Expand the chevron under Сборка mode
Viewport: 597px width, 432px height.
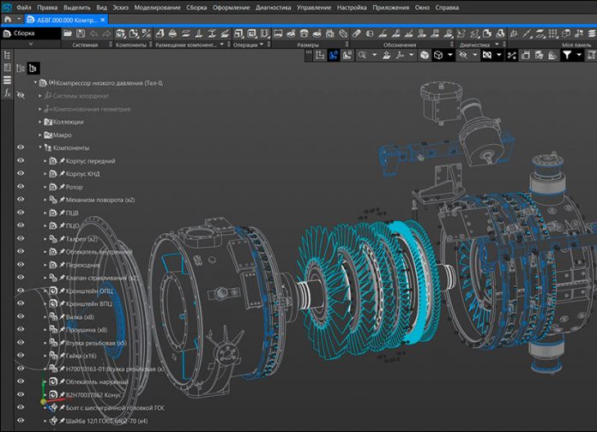pos(31,45)
